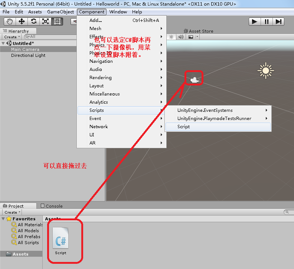Expand the UI submenu
Screen dimensions: 294x269
(121, 135)
